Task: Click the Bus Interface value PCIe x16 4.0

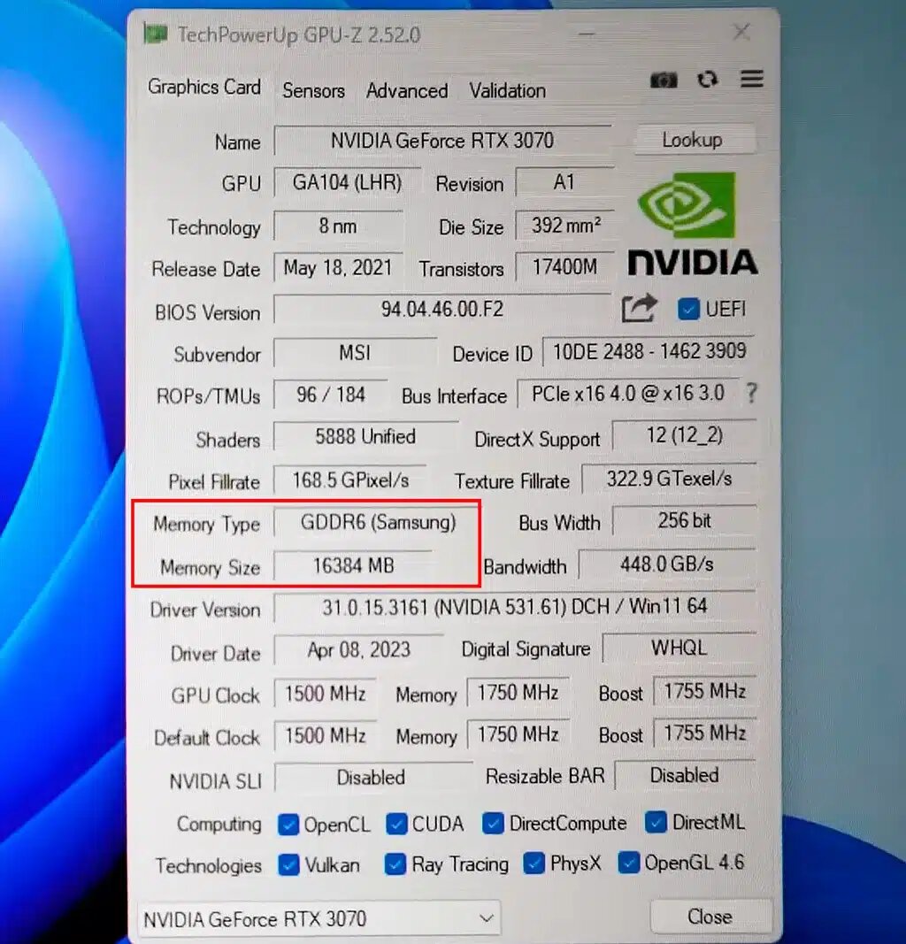Action: pyautogui.click(x=628, y=394)
